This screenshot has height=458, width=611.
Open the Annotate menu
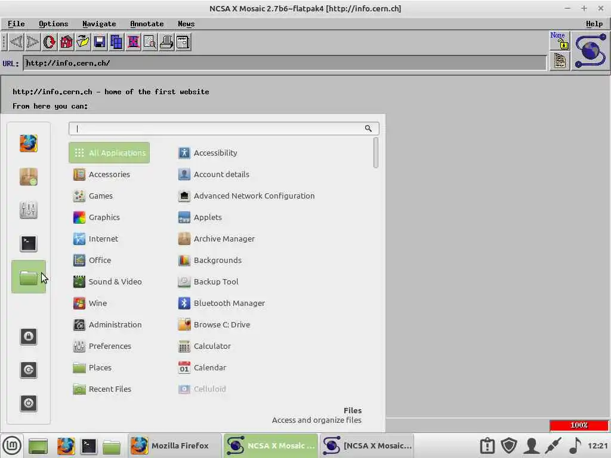pos(147,24)
